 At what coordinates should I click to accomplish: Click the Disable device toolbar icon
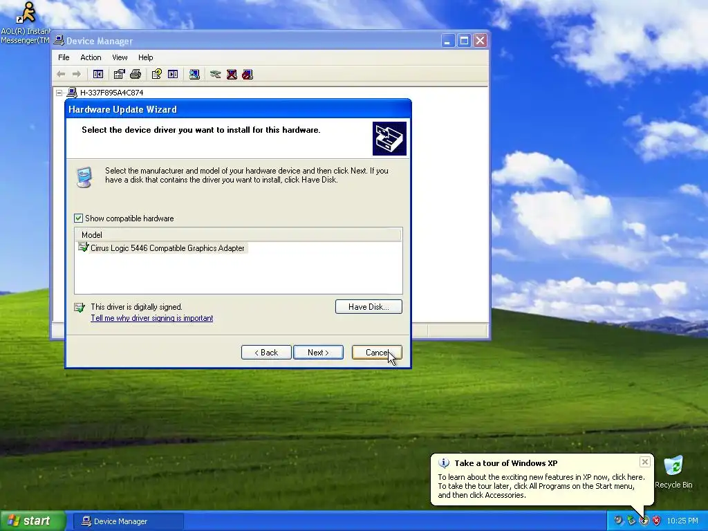click(x=248, y=74)
